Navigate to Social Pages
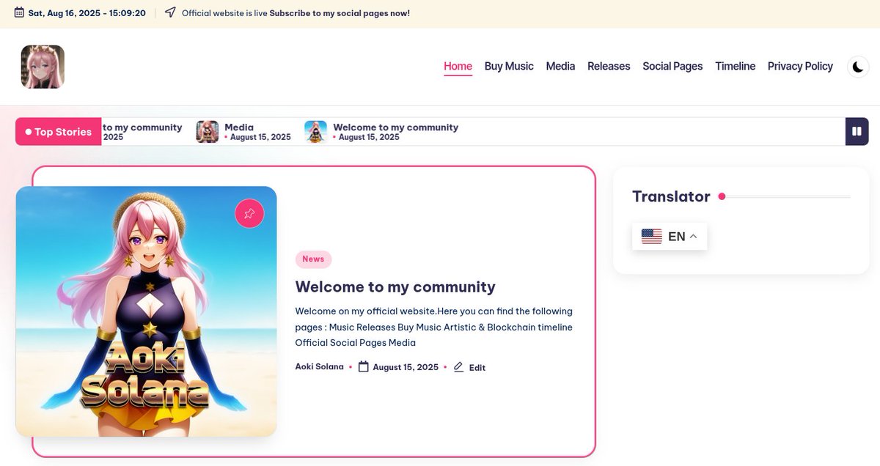This screenshot has height=466, width=880. (672, 67)
